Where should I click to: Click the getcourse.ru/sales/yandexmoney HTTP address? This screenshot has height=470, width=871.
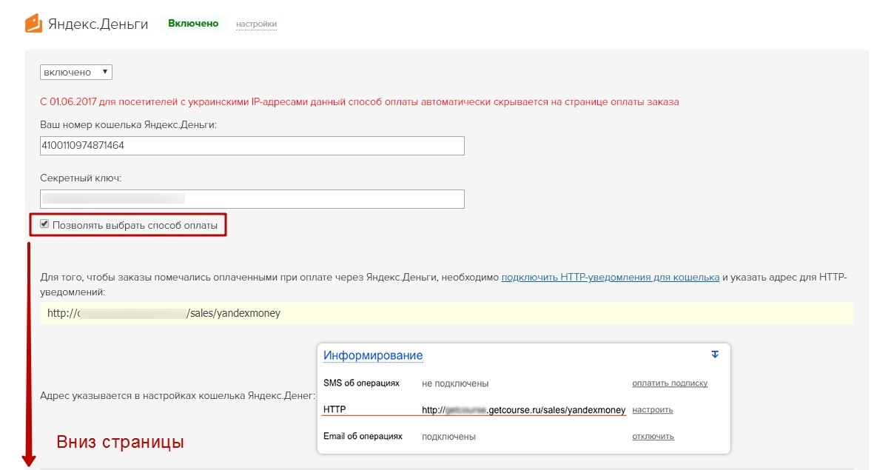(523, 410)
